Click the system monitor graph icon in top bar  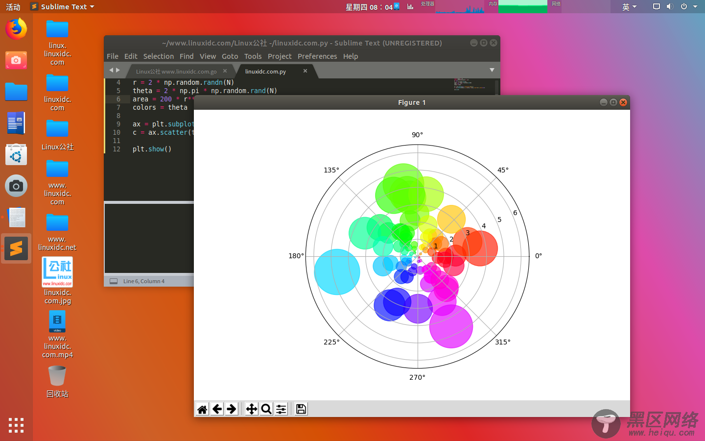[410, 6]
